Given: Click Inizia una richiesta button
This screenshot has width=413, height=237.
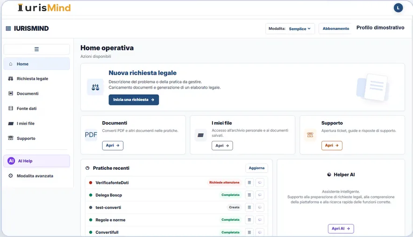Looking at the screenshot, I should coord(134,100).
